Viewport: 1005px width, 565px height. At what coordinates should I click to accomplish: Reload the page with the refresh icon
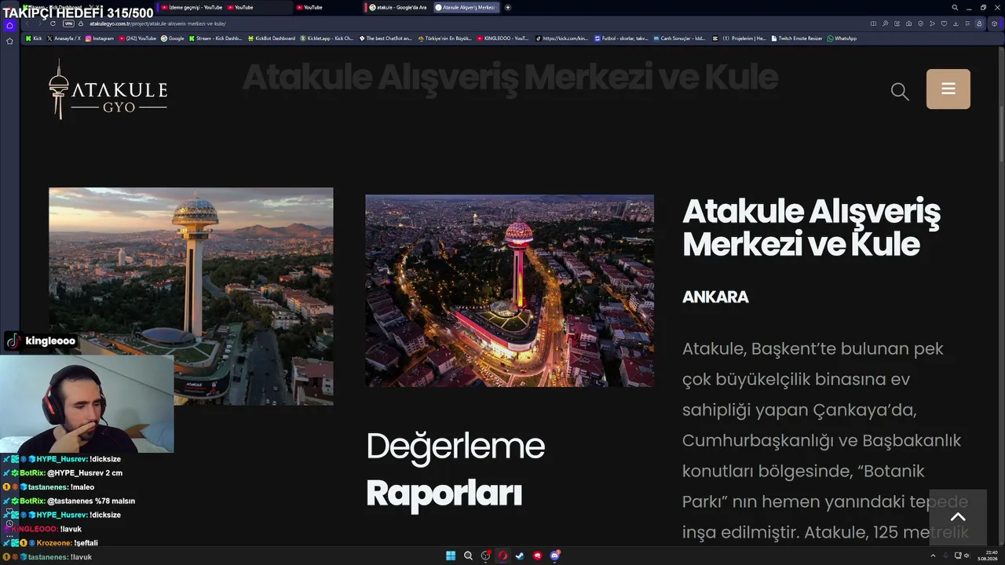53,24
